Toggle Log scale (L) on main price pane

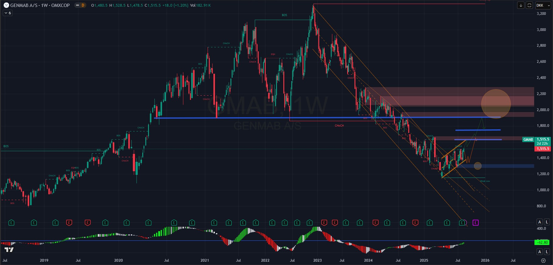click(x=547, y=222)
